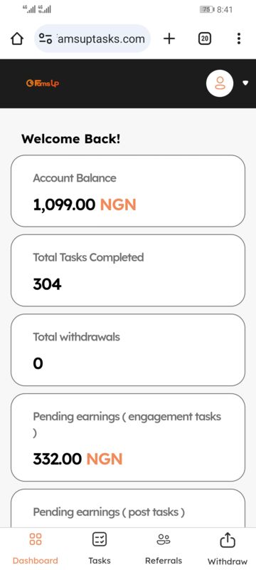Open a new tab with plus icon
The width and height of the screenshot is (256, 570).
[169, 38]
